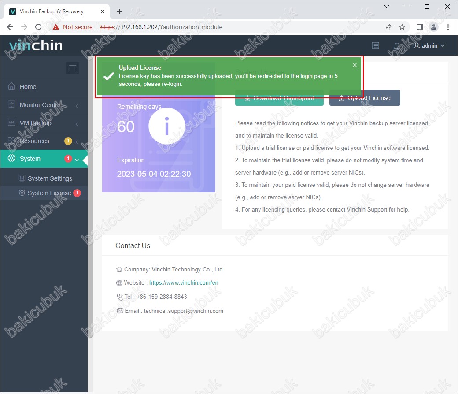The width and height of the screenshot is (458, 394).
Task: Bookmark this page with star icon
Action: coord(402,27)
